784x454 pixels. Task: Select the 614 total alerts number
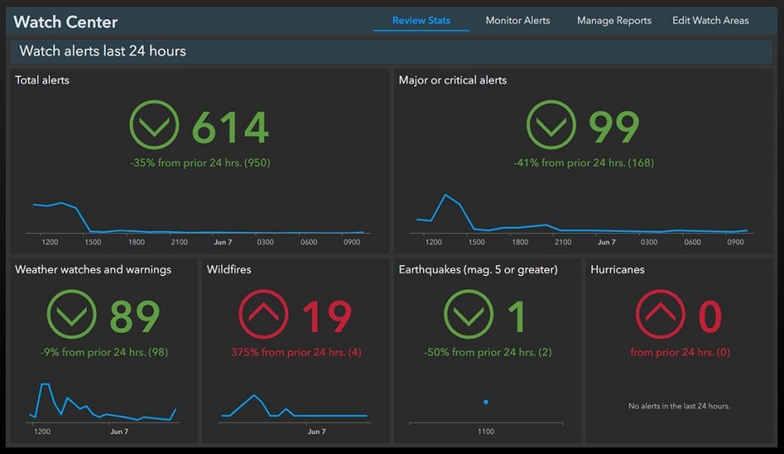[230, 127]
